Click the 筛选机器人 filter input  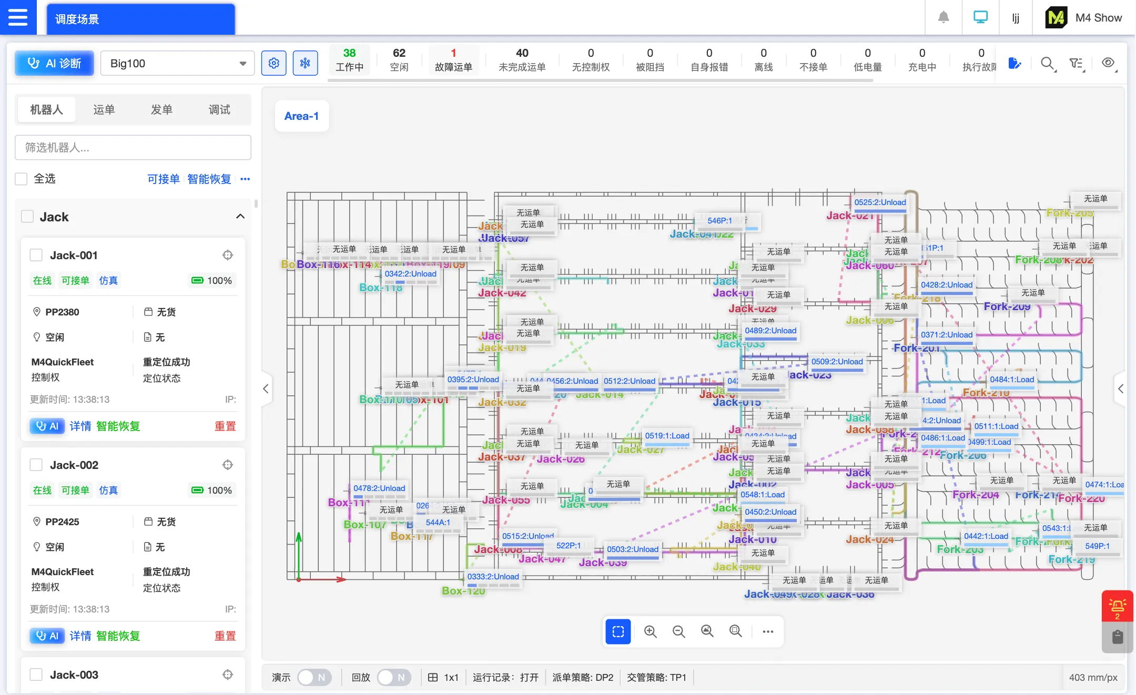pyautogui.click(x=133, y=148)
